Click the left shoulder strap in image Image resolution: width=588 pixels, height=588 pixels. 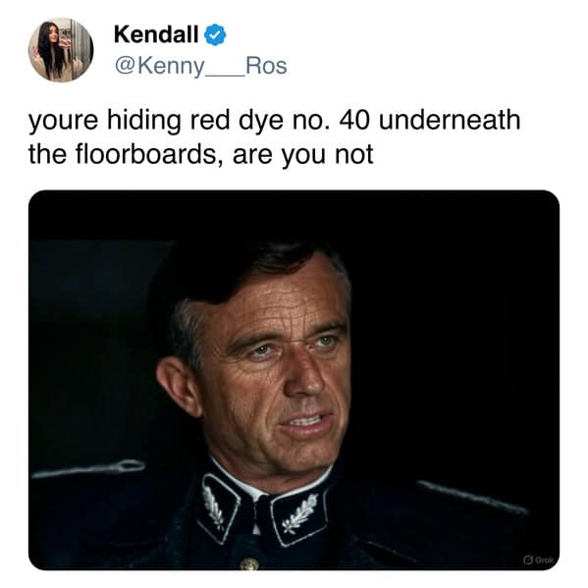click(x=89, y=469)
